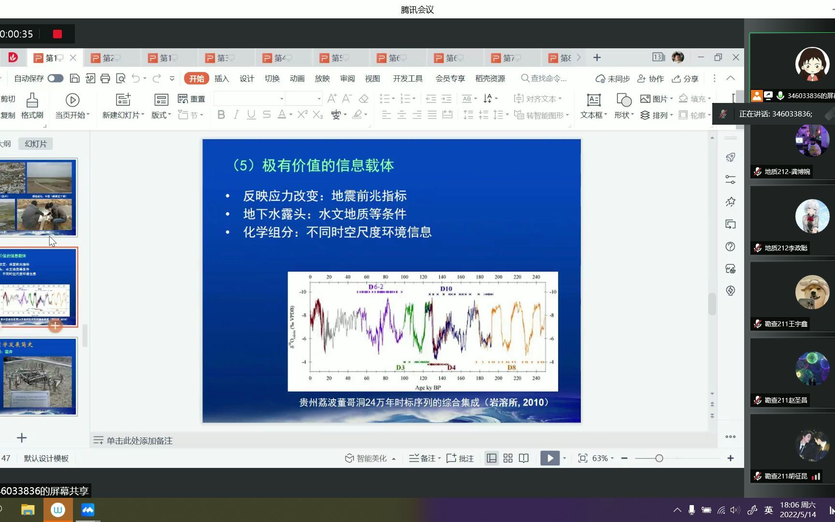Viewport: 835px width, 522px height.
Task: Open the Insert (插入) ribbon tab
Action: click(222, 78)
